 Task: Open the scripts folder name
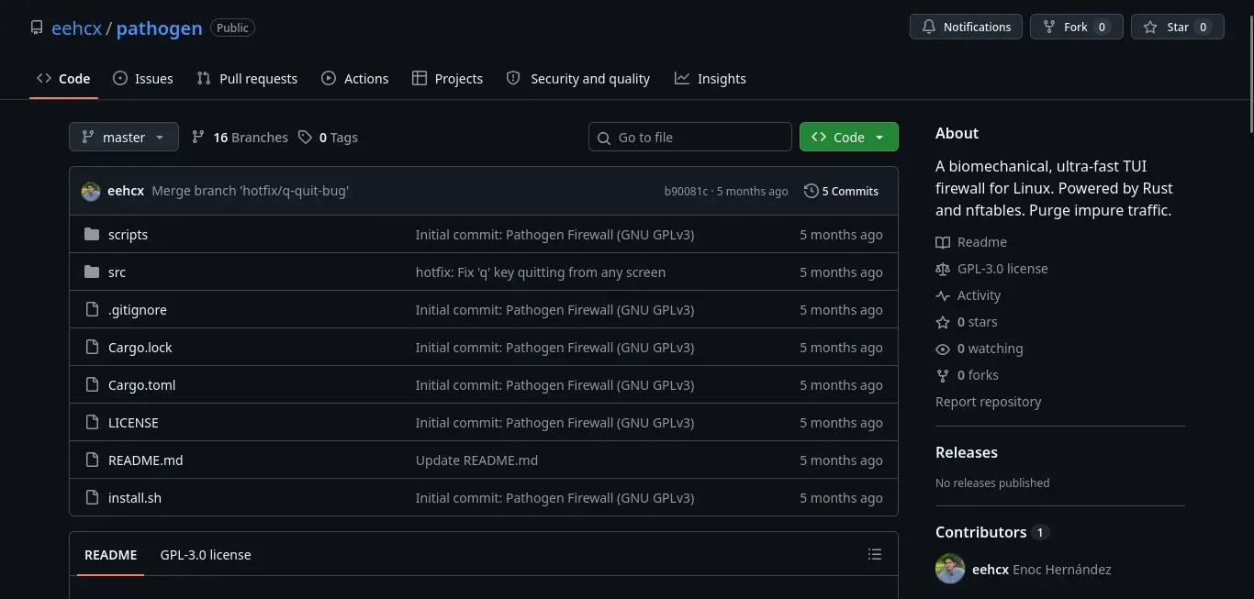point(128,235)
